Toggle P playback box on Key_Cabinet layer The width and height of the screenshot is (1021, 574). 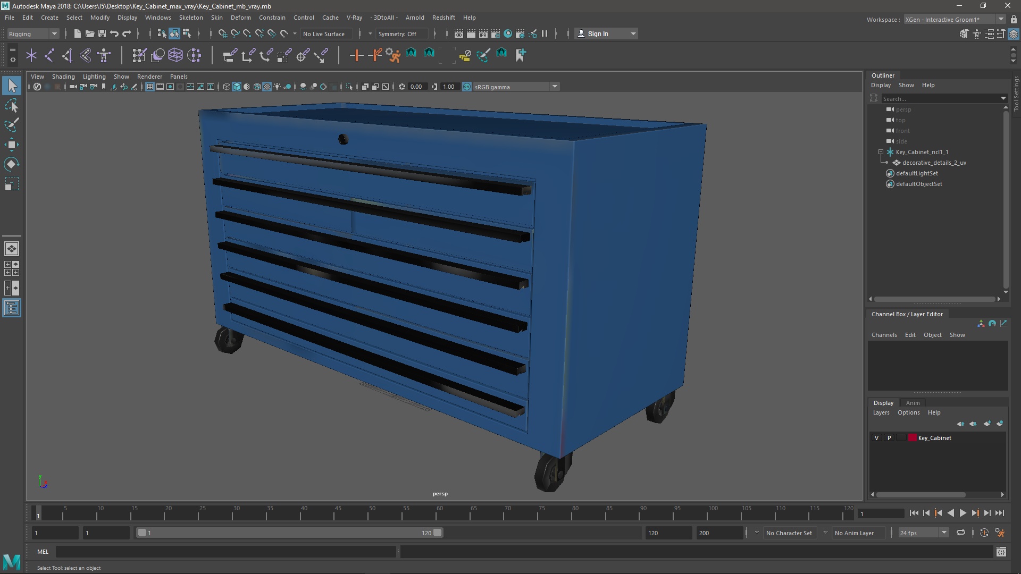coord(889,438)
